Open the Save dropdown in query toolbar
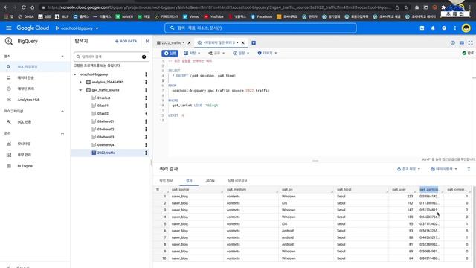The image size is (476, 268). pyautogui.click(x=192, y=53)
